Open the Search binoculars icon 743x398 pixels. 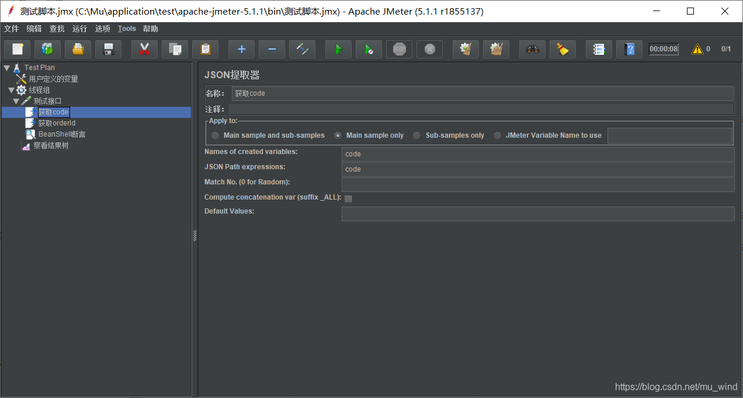point(532,50)
